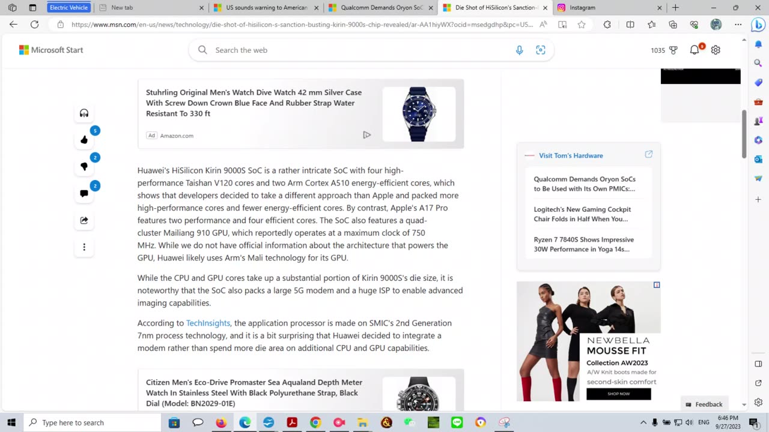Show hidden system tray icons chevron

point(643,422)
